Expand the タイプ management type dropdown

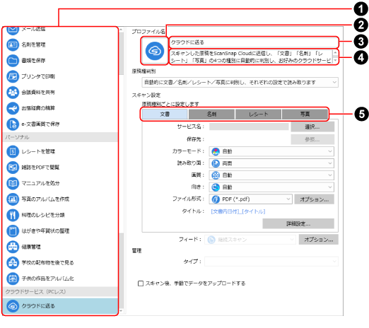tap(271, 262)
